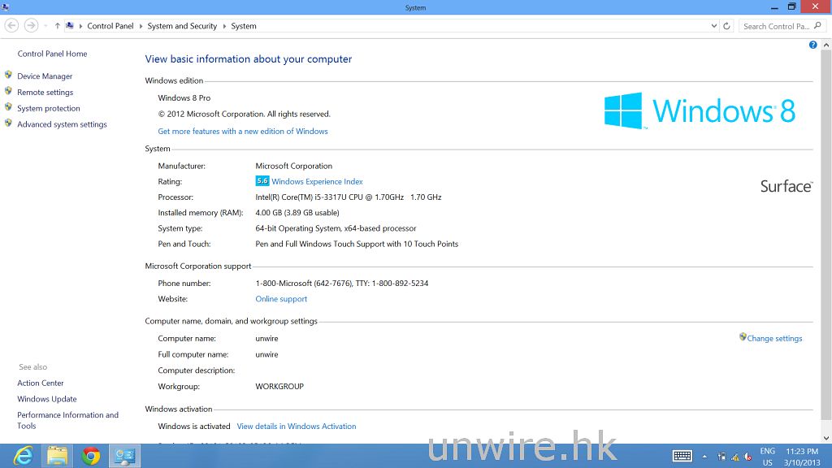832x468 pixels.
Task: Select System and Security in breadcrumb
Action: [x=182, y=26]
